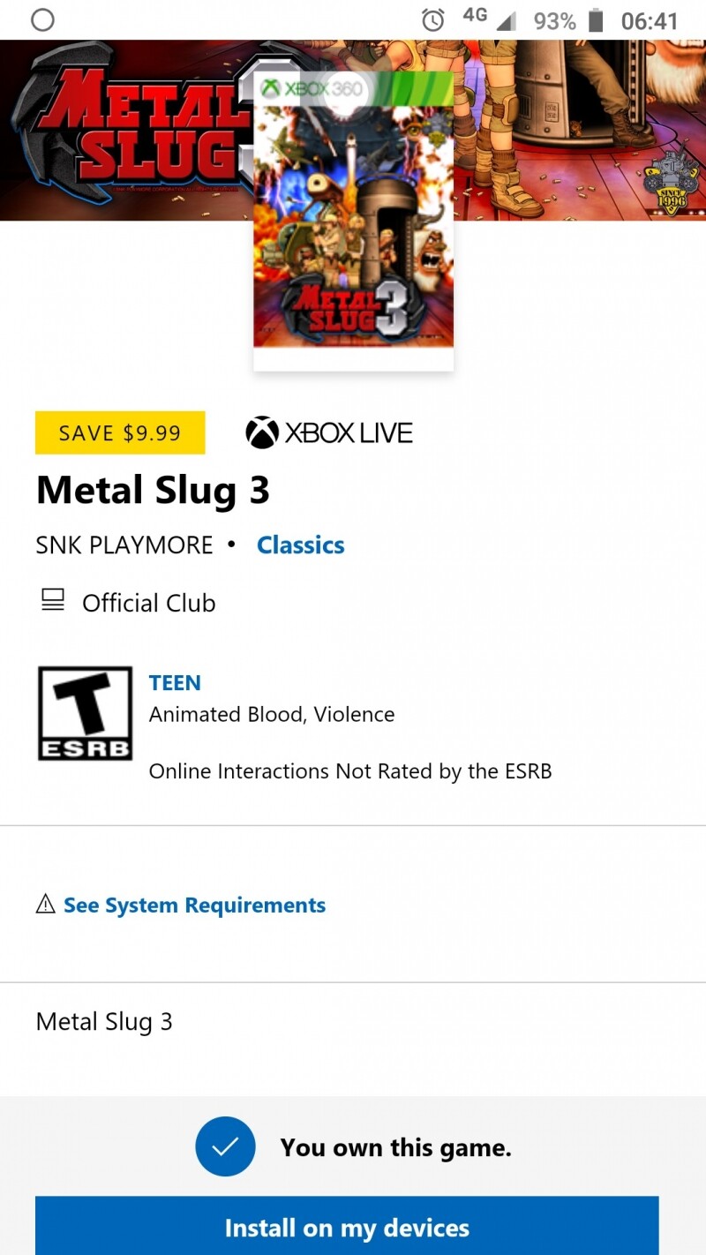
Task: Tap the SNK PLAYMORE publisher name
Action: coord(124,545)
